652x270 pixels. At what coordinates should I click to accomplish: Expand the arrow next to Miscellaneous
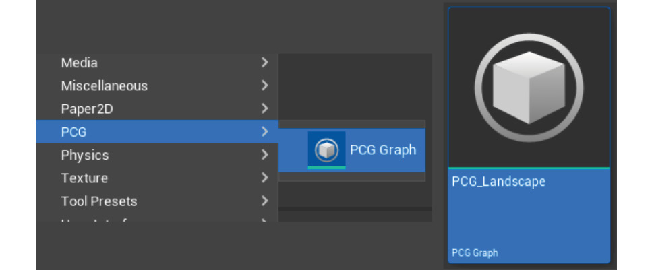tap(264, 86)
